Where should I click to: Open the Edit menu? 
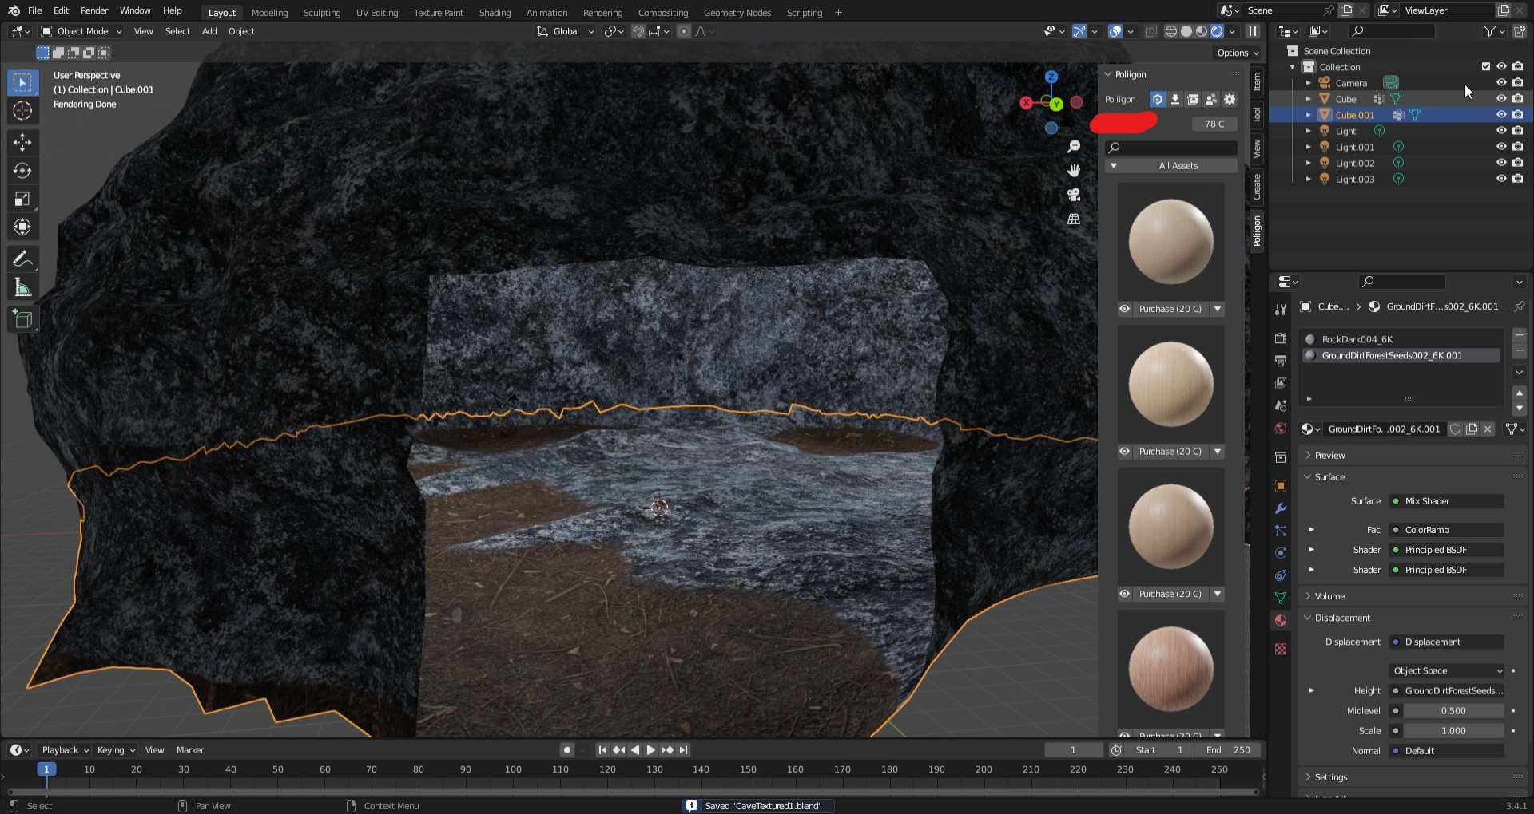tap(61, 10)
